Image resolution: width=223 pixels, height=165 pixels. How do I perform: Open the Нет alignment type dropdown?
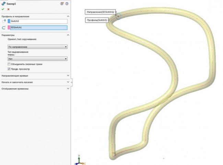pos(37,59)
